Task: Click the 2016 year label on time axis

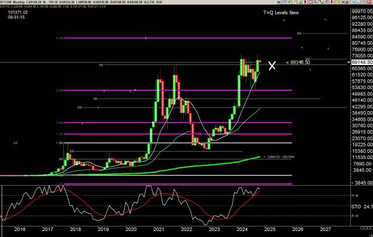Action: tap(20, 229)
